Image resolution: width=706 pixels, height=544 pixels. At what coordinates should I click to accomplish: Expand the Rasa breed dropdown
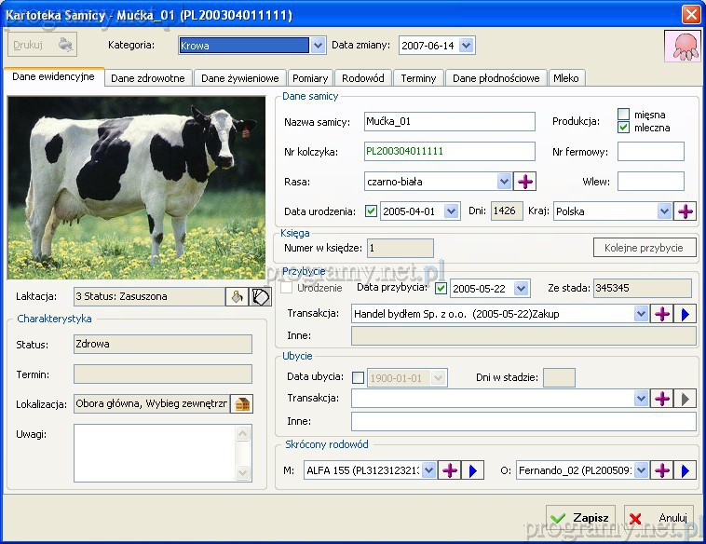[505, 182]
